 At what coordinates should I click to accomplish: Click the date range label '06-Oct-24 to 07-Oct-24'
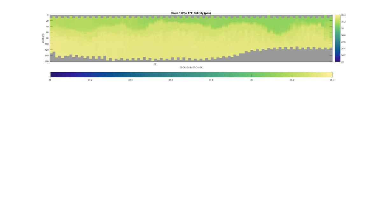[x=191, y=67]
